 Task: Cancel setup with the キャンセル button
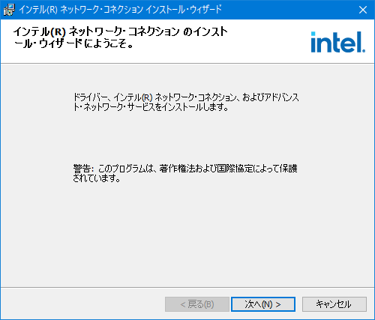[x=334, y=304]
